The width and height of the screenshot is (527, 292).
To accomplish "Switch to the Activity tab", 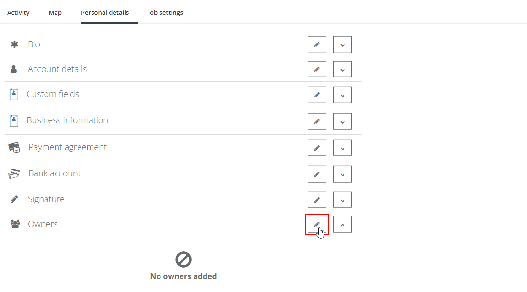I will [18, 13].
